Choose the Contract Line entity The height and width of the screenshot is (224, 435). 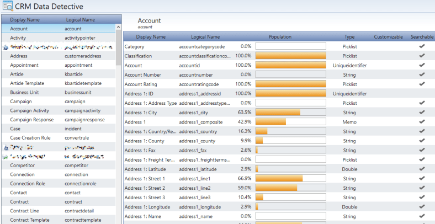coord(59,211)
